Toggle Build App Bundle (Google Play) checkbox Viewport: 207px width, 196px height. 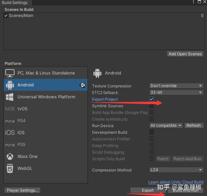click(x=151, y=112)
